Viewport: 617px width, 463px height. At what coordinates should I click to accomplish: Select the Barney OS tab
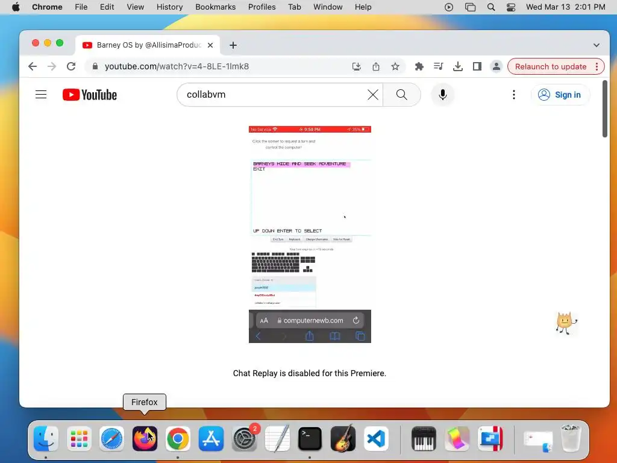coord(148,45)
